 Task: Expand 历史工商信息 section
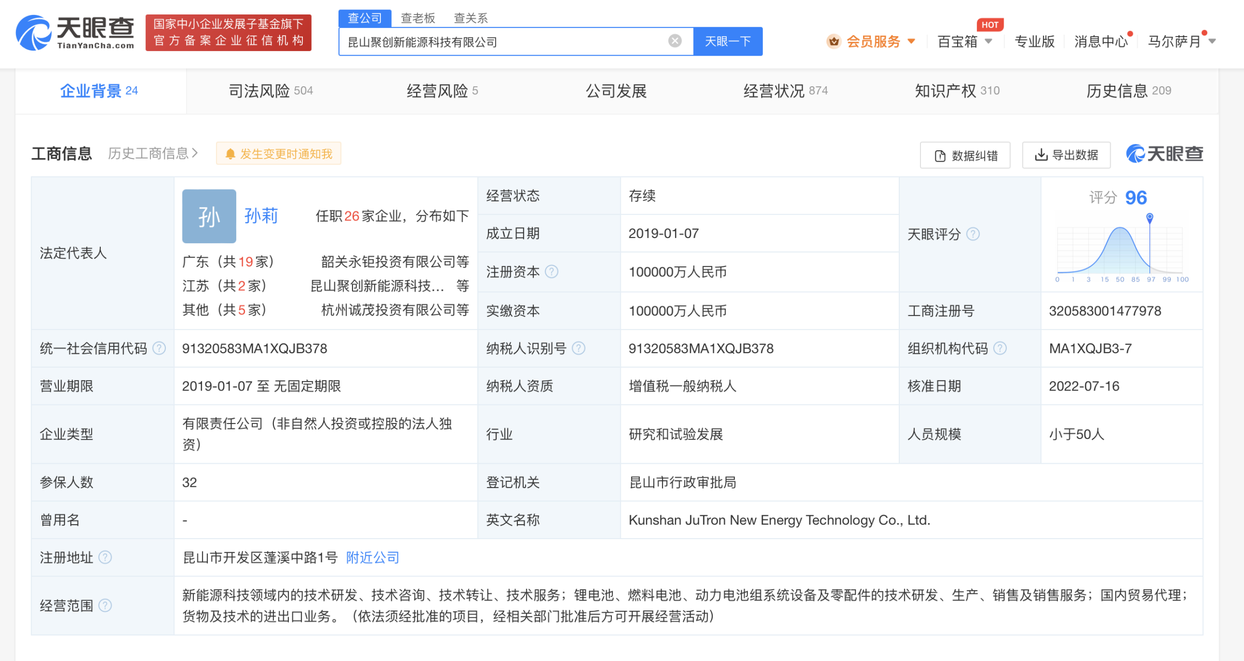coord(149,153)
